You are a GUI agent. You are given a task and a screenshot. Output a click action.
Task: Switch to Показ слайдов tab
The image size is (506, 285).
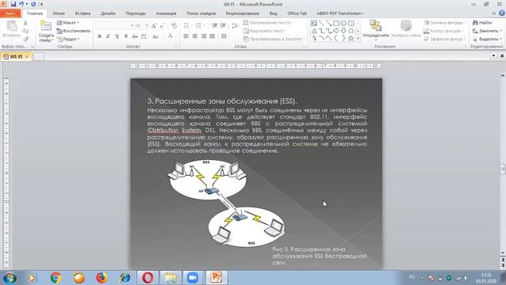201,13
